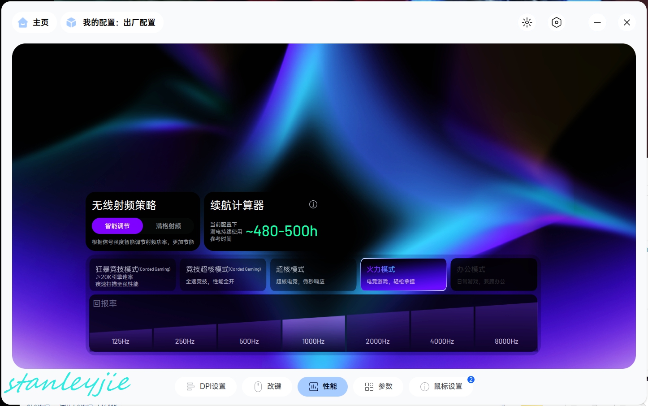Set polling rate to 250Hz
648x406 pixels.
tap(185, 338)
